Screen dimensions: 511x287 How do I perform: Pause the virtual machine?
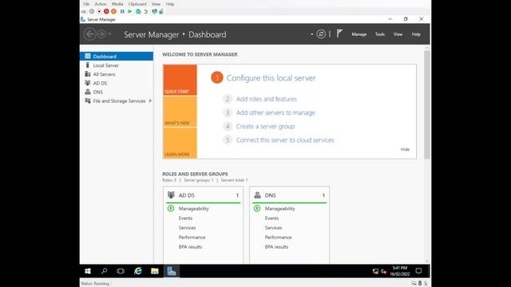tap(122, 11)
